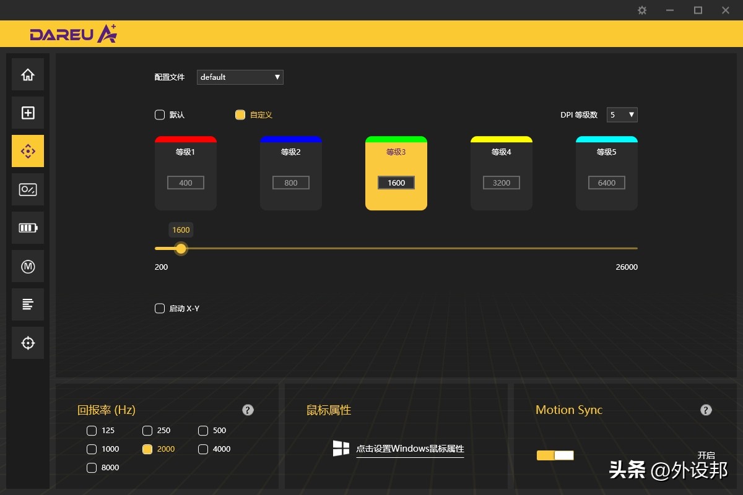Click 点击设置Windows鼠标属性 link
Screen dimensions: 743x495
[x=409, y=449]
